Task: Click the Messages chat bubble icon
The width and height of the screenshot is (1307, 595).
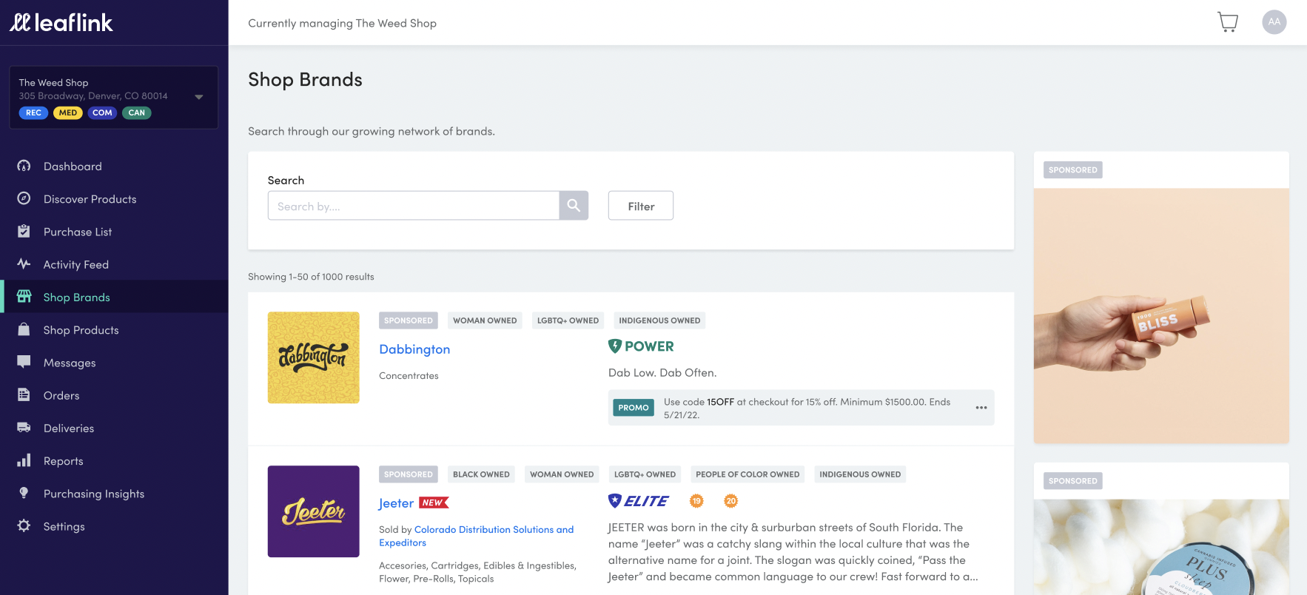Action: pyautogui.click(x=24, y=362)
